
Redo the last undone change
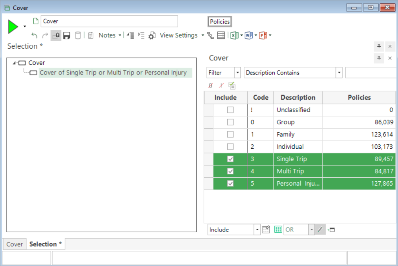tap(45, 36)
